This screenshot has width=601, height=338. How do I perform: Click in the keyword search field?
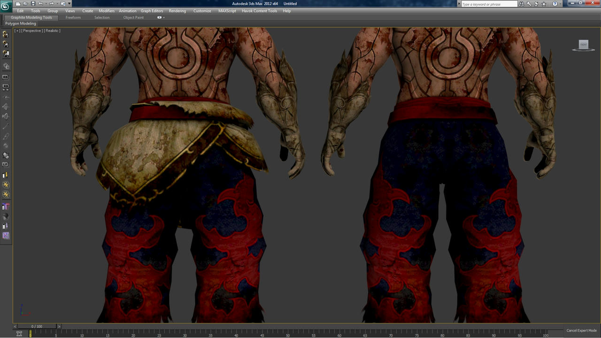[489, 4]
